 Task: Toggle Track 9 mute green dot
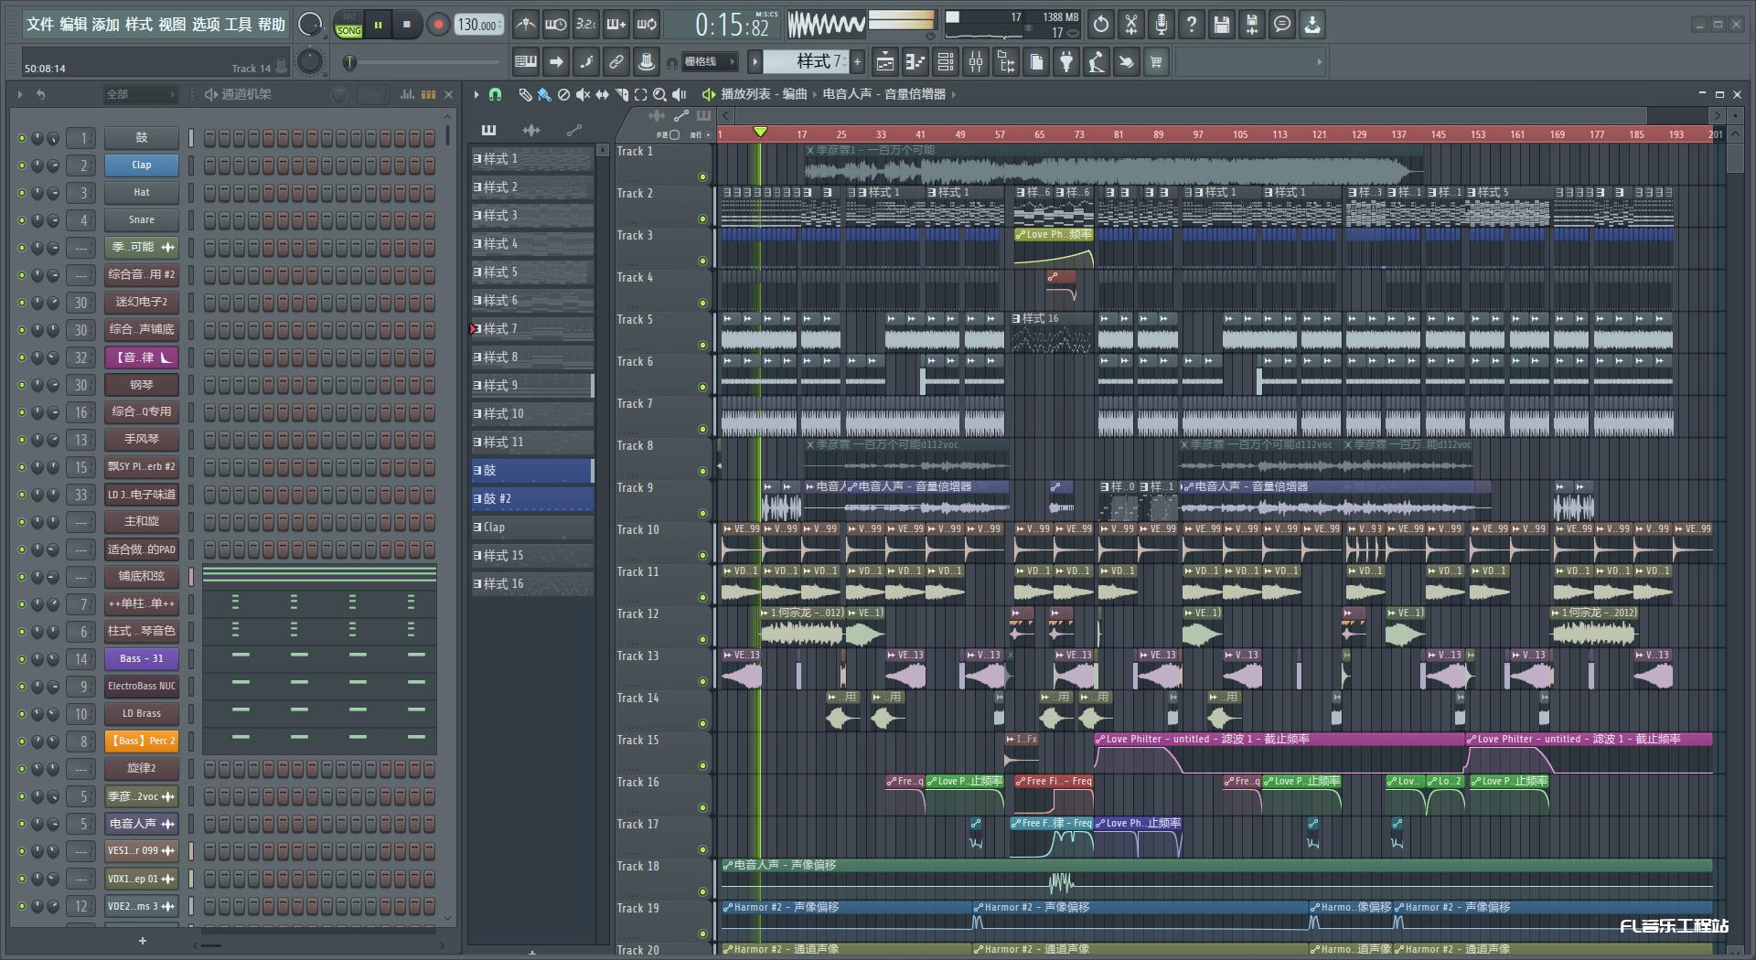click(702, 514)
